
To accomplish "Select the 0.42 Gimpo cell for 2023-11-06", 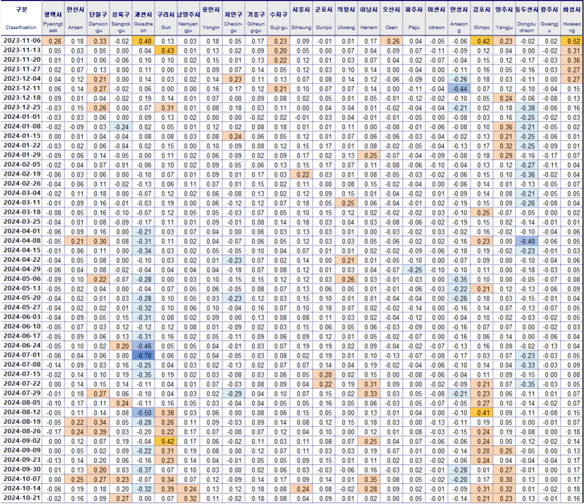I will [482, 41].
